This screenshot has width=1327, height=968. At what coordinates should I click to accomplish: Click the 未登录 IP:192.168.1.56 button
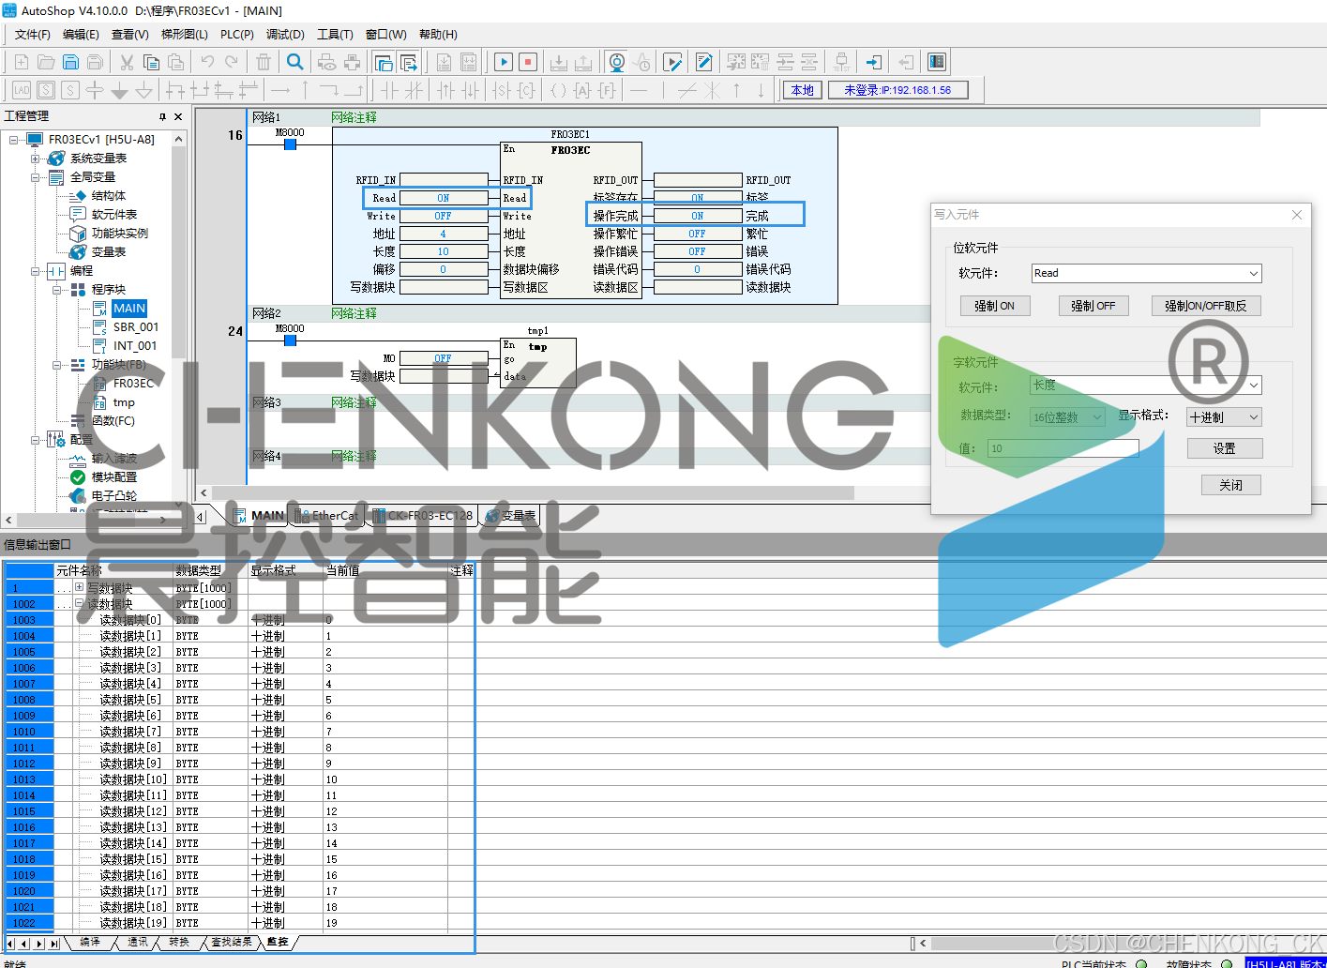(897, 90)
